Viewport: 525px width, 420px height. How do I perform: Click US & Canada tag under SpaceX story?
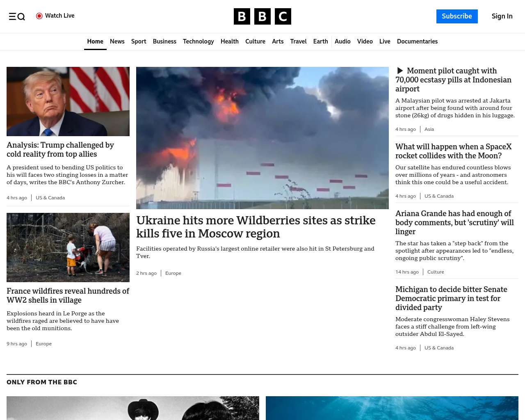click(439, 196)
